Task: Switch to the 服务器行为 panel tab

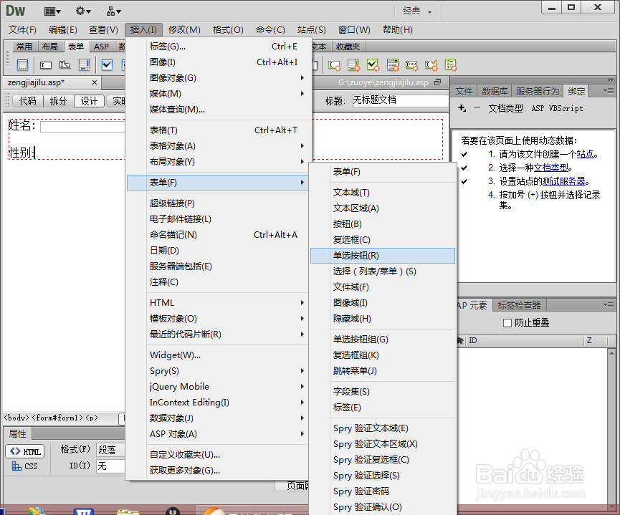Action: pyautogui.click(x=538, y=91)
